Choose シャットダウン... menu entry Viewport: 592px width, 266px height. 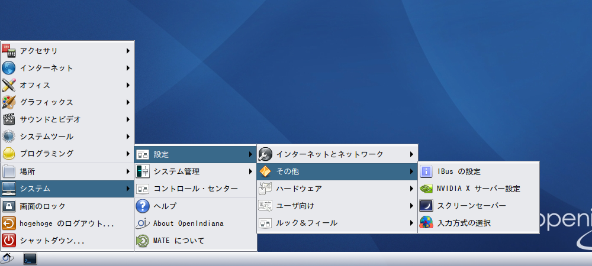click(x=67, y=241)
